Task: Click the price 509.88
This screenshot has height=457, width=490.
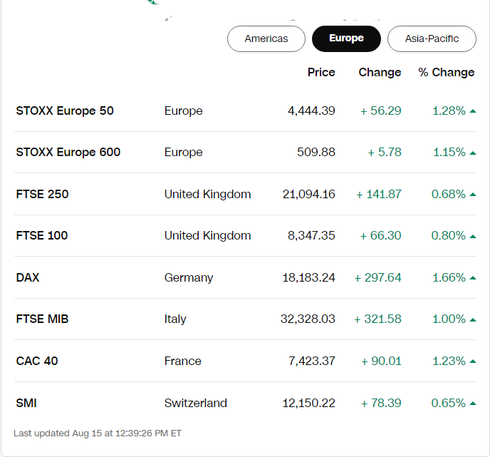Action: coord(316,152)
